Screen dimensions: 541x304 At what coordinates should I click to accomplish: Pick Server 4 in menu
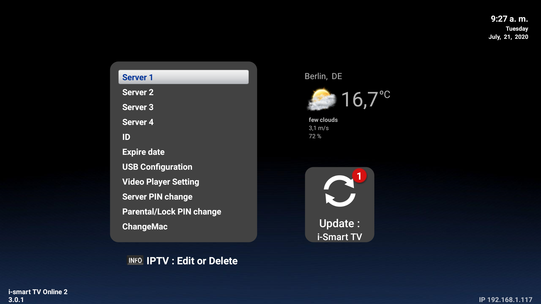click(x=138, y=122)
